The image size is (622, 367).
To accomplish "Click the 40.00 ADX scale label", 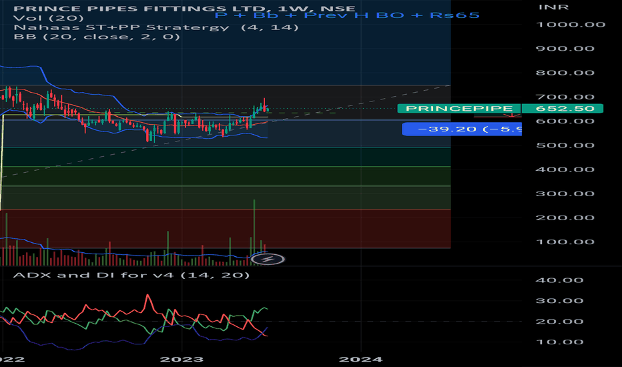I will 559,280.
